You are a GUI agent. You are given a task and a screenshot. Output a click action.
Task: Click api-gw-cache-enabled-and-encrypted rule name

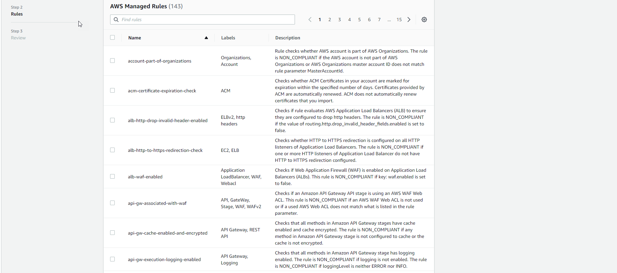(168, 233)
